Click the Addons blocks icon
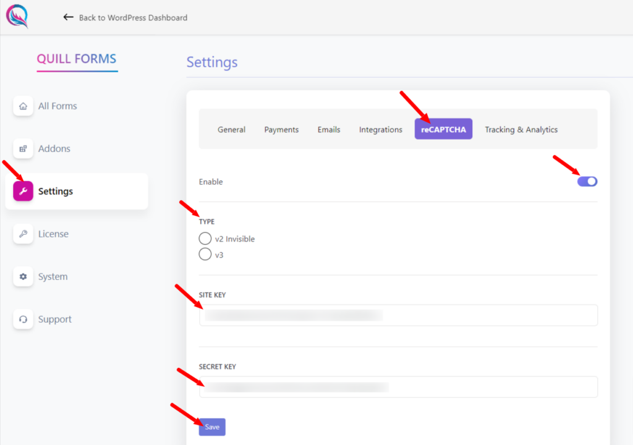The image size is (633, 445). tap(23, 148)
